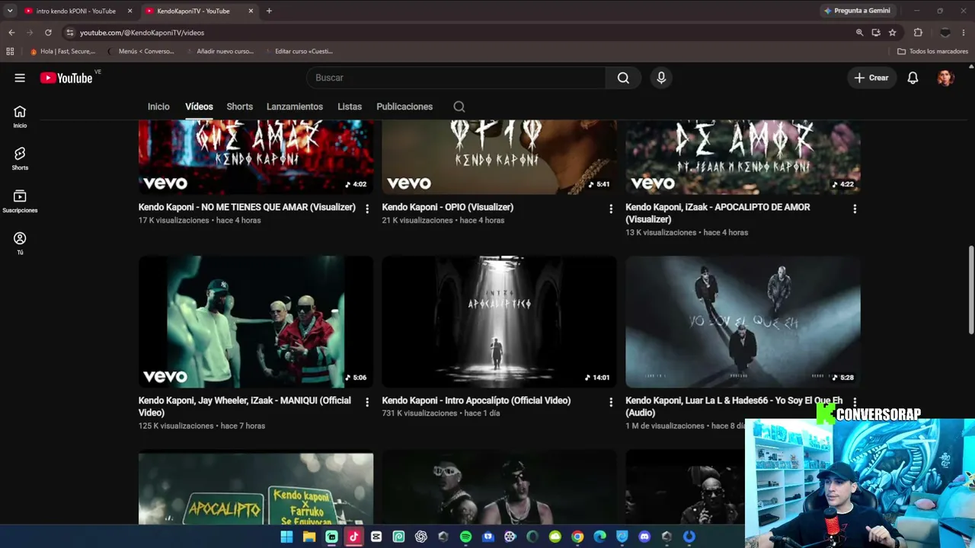Click in the YouTube Buscar search field
Image resolution: width=975 pixels, height=548 pixels.
click(x=456, y=78)
